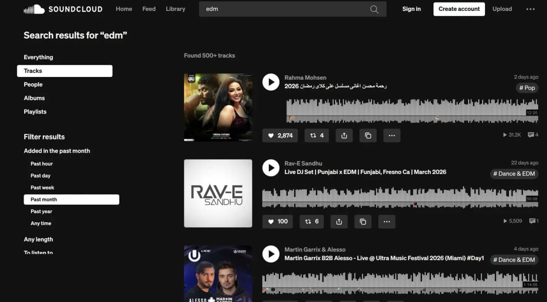The width and height of the screenshot is (547, 302).
Task: Select the Past month filter
Action: 72,200
